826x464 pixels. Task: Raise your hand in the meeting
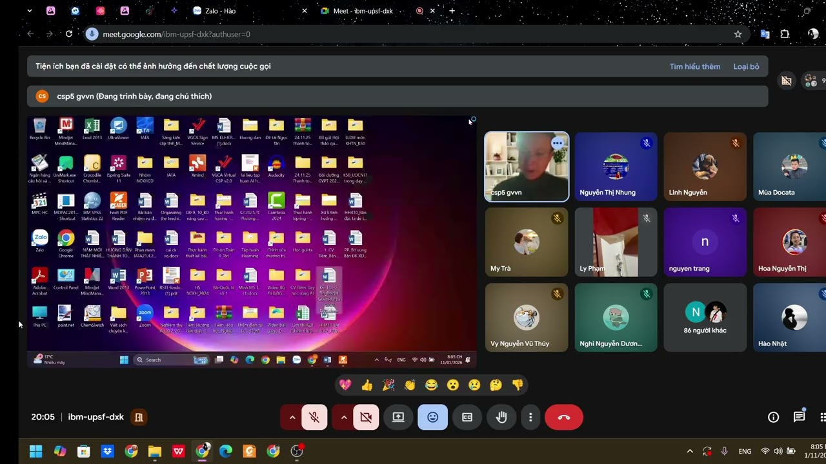coord(501,417)
